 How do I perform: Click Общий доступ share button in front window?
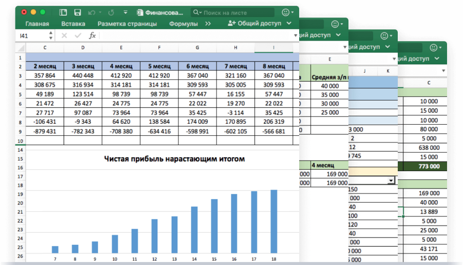coord(255,23)
